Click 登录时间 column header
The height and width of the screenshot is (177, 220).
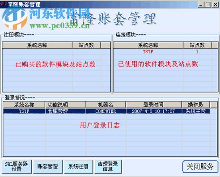[154, 105]
